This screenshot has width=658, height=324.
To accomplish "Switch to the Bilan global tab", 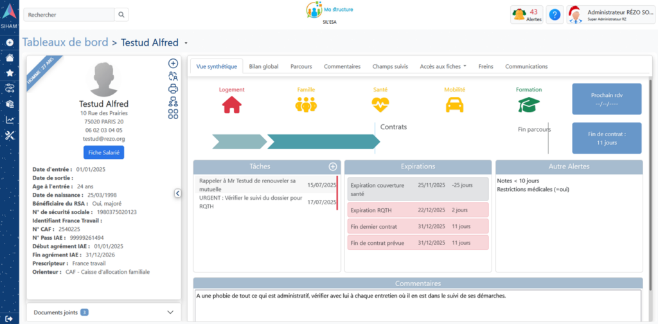I will 263,66.
